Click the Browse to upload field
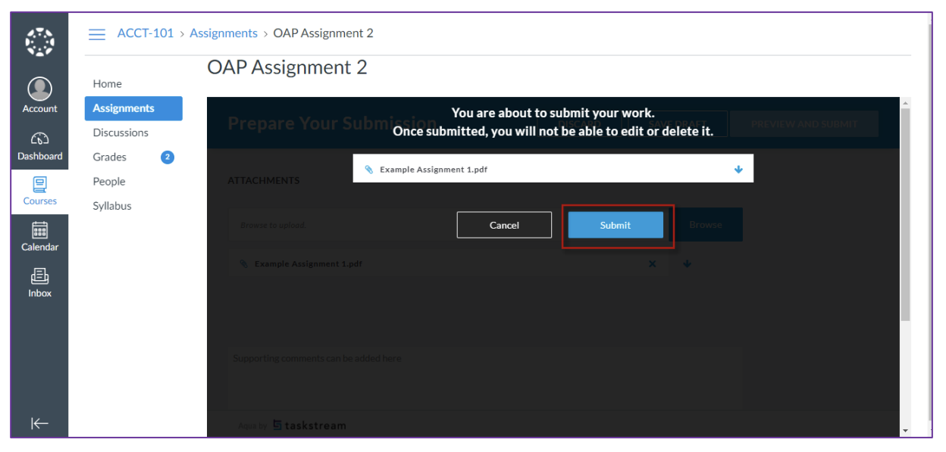Image resolution: width=946 pixels, height=452 pixels. [x=449, y=225]
